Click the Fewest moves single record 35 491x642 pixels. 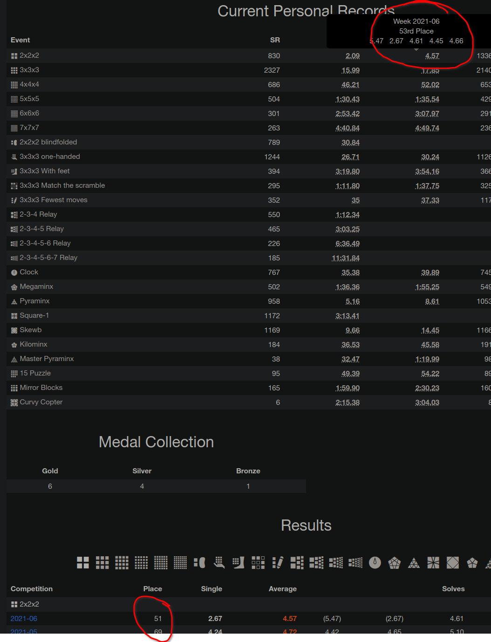point(355,200)
